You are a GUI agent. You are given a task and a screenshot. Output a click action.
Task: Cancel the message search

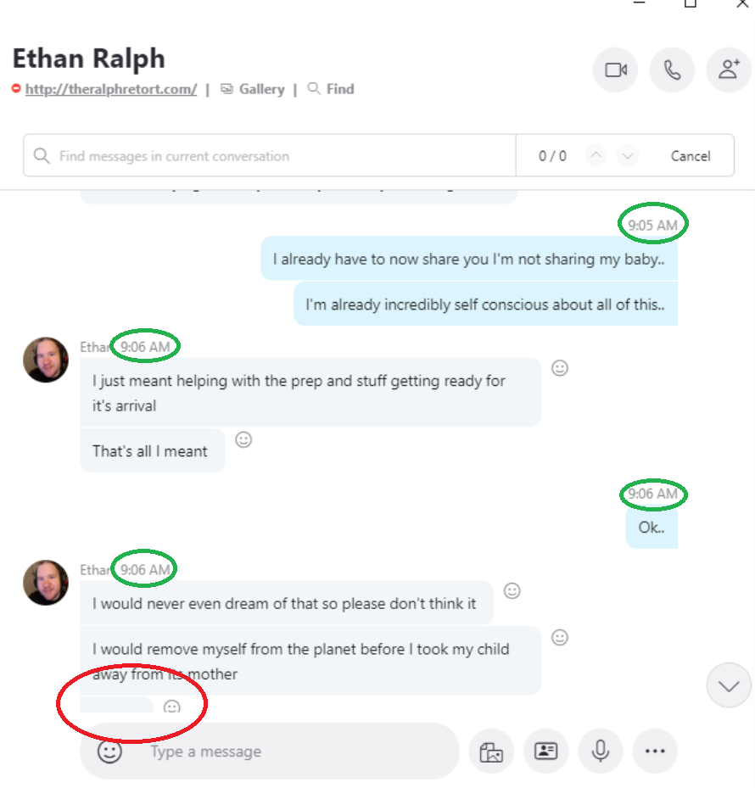click(691, 156)
